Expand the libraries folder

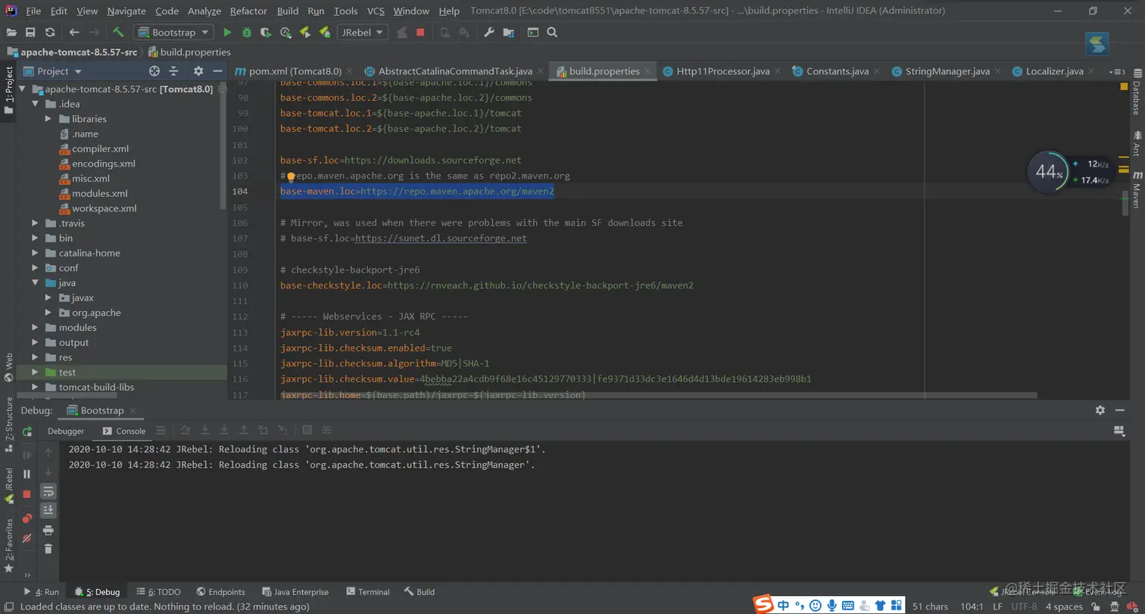[x=49, y=119]
